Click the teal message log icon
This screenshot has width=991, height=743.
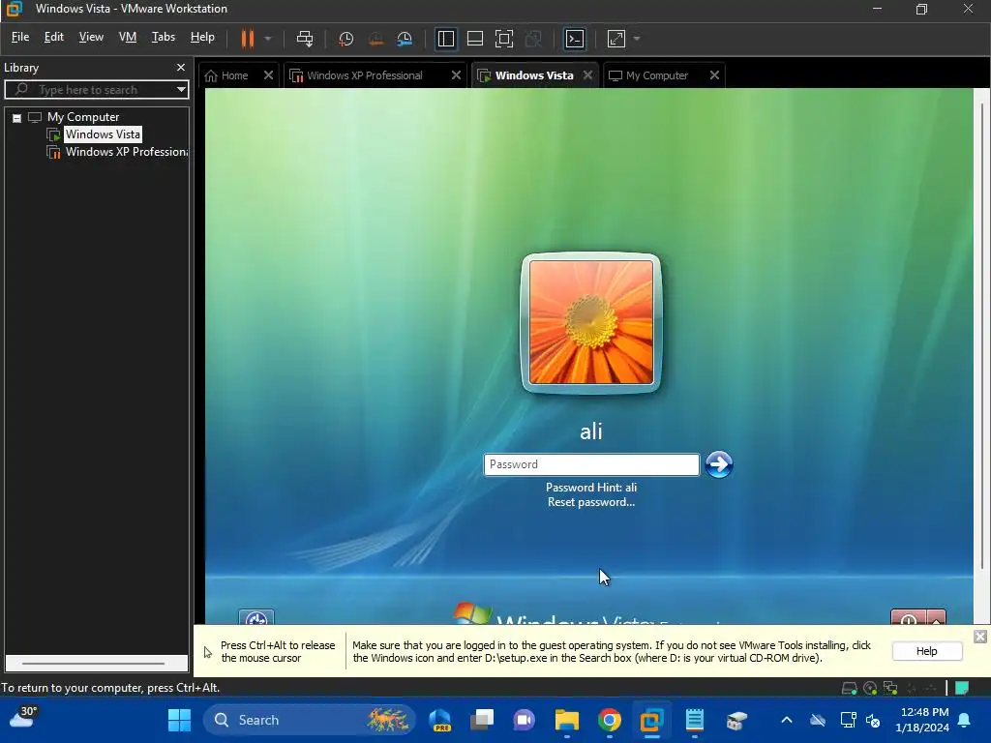click(962, 688)
